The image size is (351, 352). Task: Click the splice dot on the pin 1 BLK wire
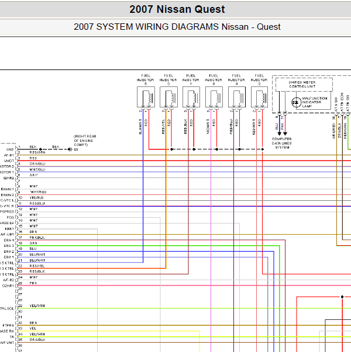click(40, 149)
